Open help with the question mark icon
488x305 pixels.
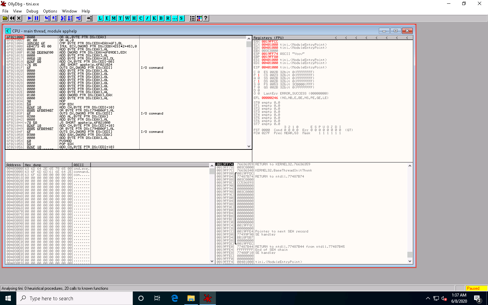tap(206, 18)
